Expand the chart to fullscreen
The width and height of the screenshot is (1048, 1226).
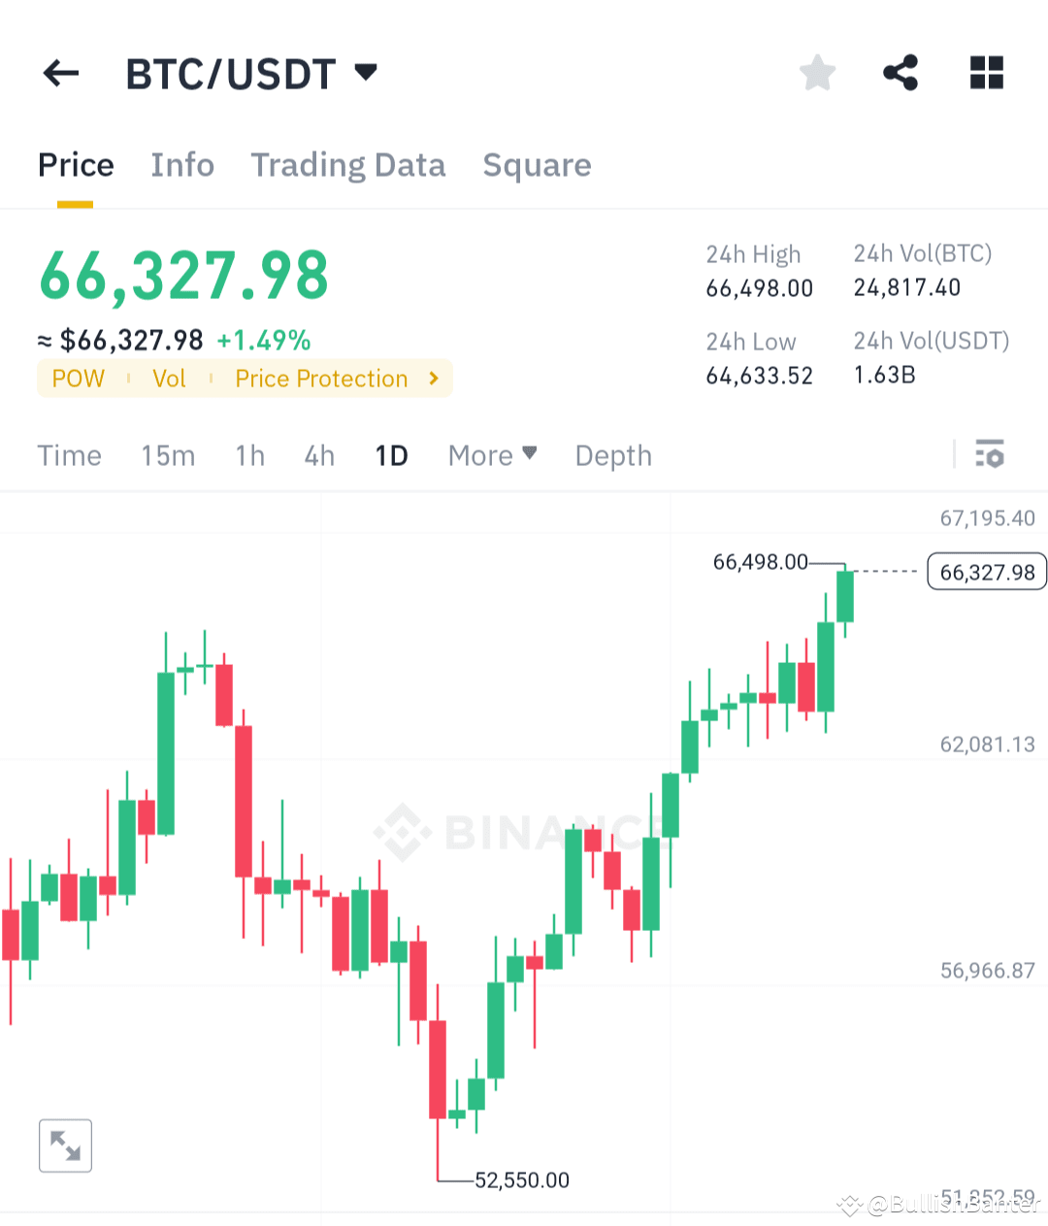point(64,1145)
